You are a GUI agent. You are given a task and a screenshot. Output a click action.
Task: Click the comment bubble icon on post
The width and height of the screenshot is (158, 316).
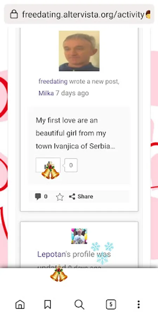(x=38, y=197)
